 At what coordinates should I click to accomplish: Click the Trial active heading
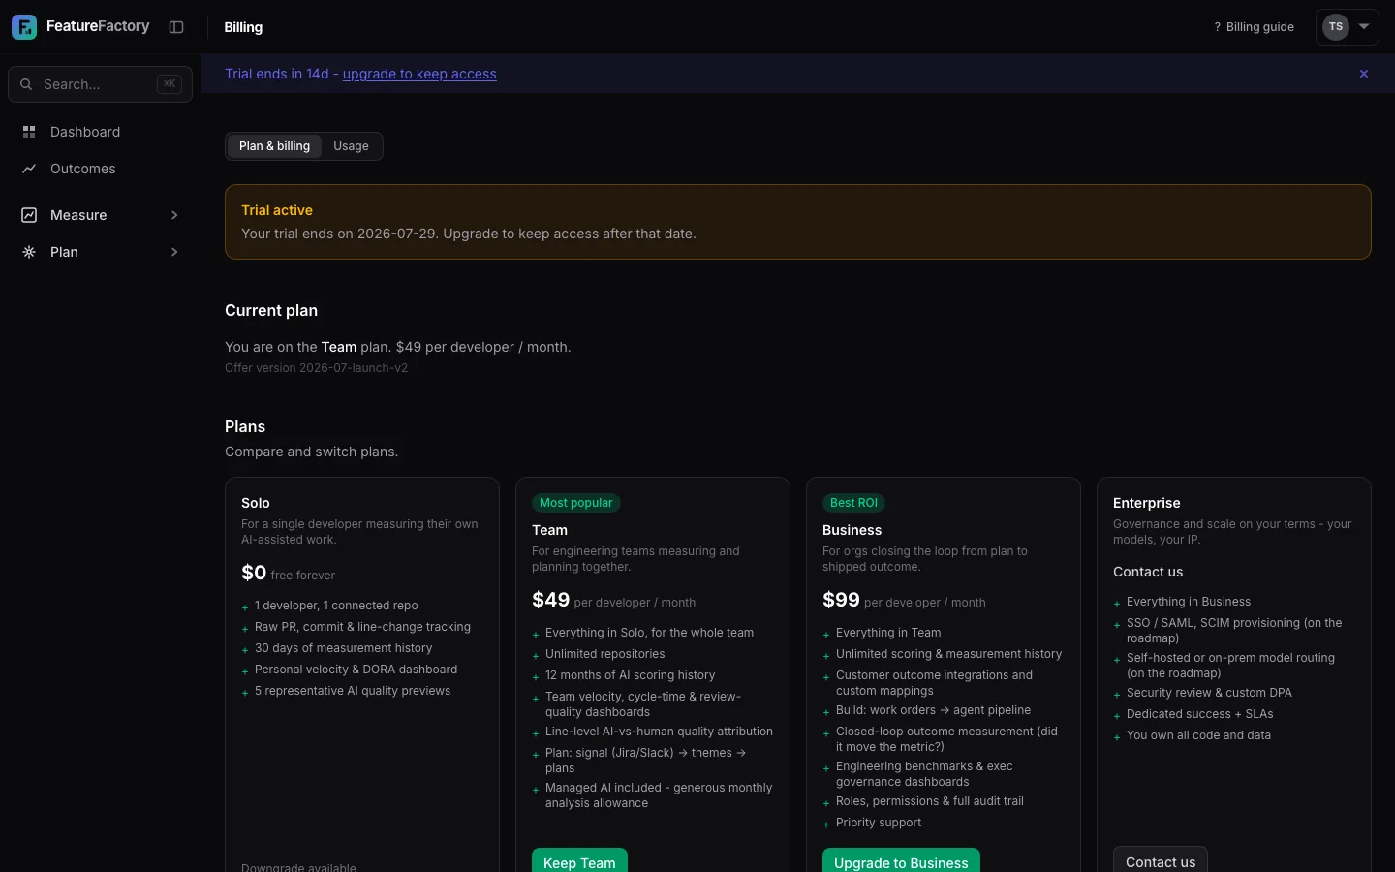click(x=277, y=210)
